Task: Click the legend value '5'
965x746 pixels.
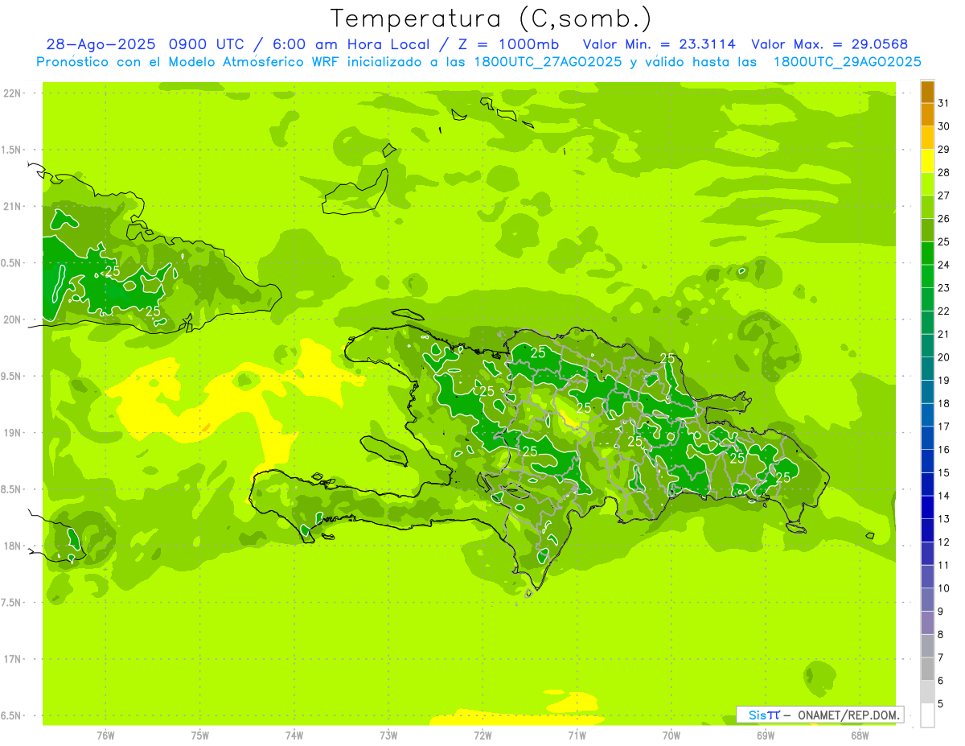Action: [941, 703]
